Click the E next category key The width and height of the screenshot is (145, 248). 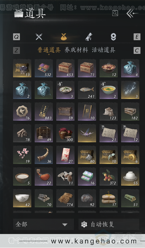[x=137, y=37]
